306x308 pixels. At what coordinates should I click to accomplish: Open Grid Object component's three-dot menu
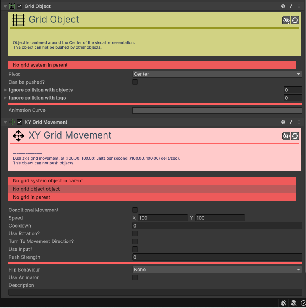click(x=299, y=6)
